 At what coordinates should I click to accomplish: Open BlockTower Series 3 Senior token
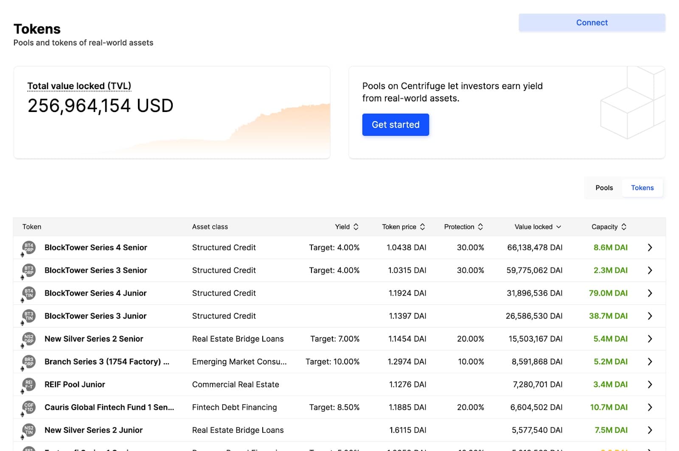point(95,270)
